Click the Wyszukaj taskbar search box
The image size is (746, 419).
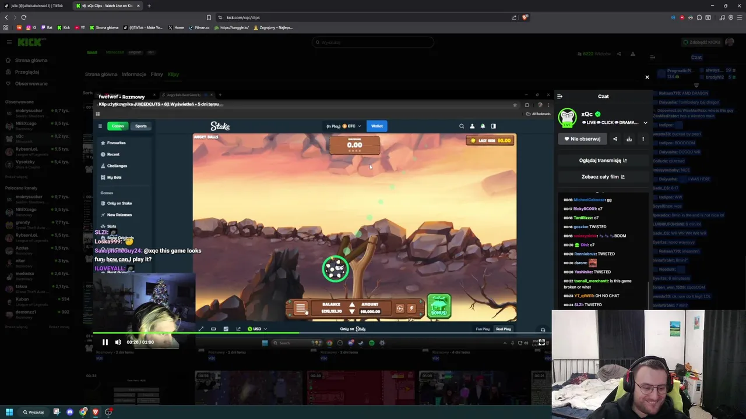click(33, 412)
